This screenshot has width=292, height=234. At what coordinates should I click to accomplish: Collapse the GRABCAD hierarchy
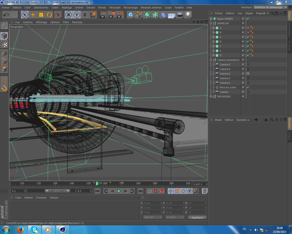click(x=211, y=23)
